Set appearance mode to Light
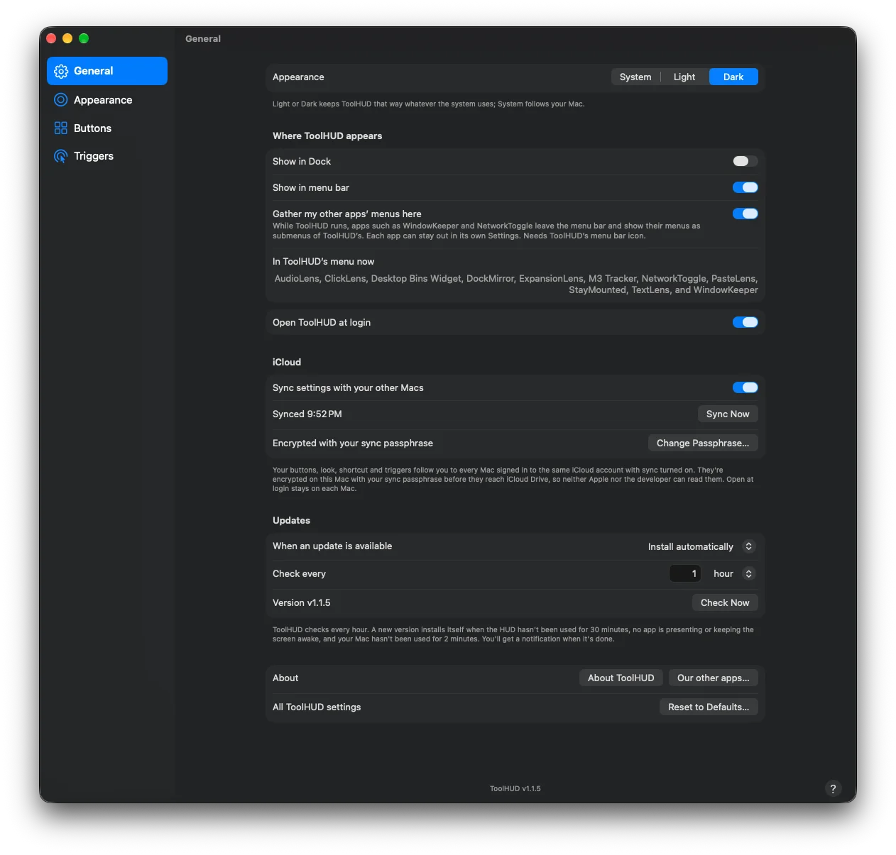The height and width of the screenshot is (855, 896). [x=684, y=77]
